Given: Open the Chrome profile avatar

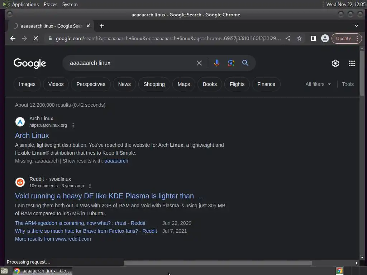Looking at the screenshot, I should (325, 38).
